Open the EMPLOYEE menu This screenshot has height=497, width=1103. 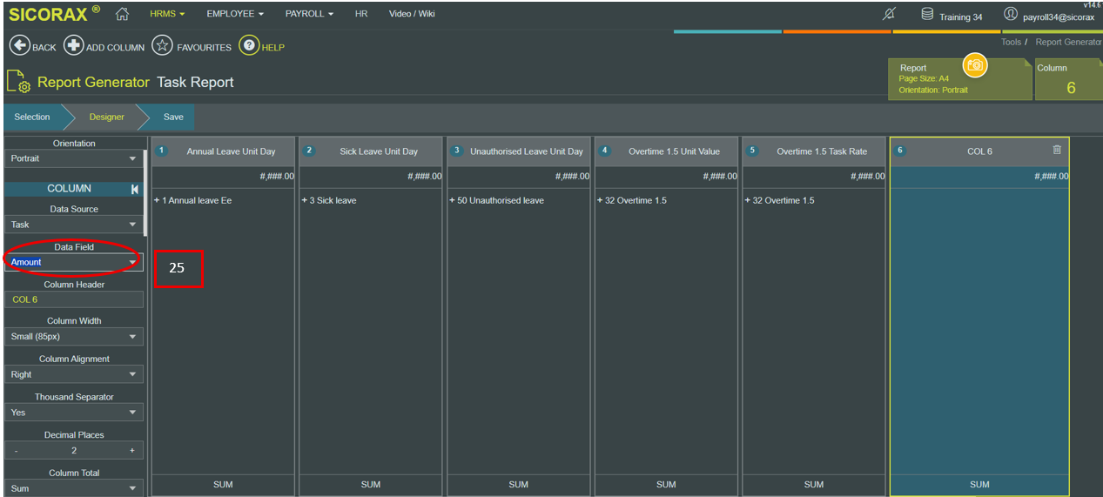[235, 14]
